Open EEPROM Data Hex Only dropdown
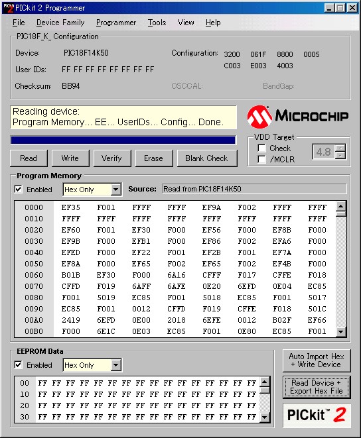This screenshot has width=361, height=438. (x=115, y=365)
